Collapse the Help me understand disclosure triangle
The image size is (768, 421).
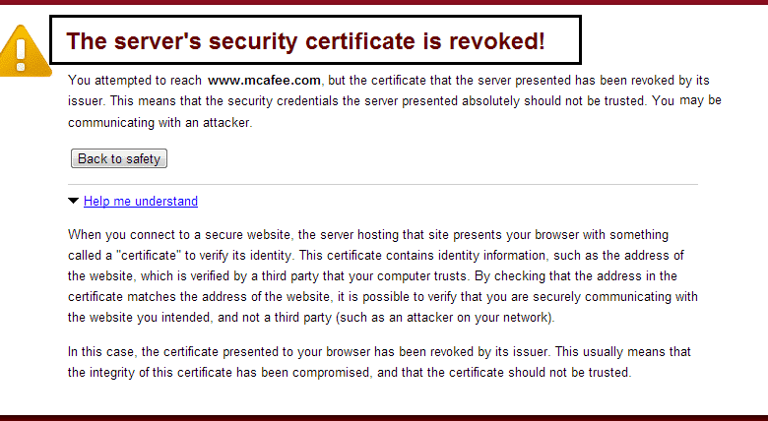click(74, 201)
